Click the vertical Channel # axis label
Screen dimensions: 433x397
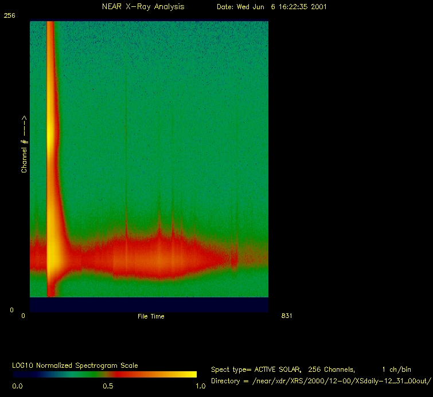click(25, 144)
